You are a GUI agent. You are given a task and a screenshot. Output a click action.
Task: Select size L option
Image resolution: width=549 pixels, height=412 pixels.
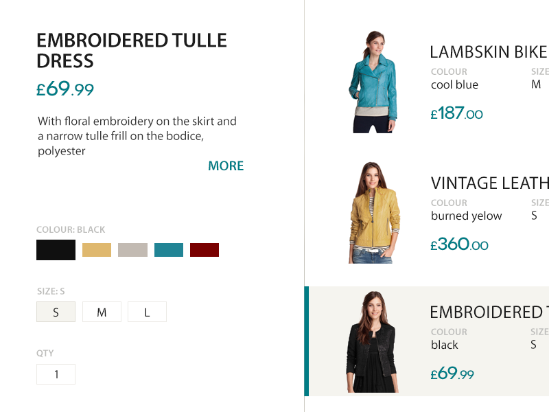tap(147, 312)
